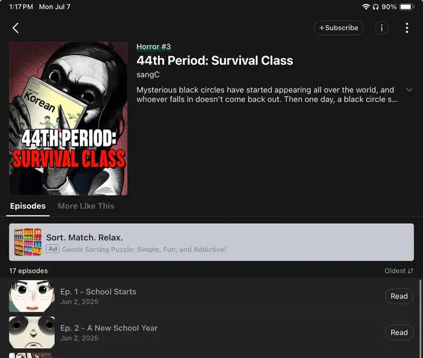Image resolution: width=423 pixels, height=358 pixels.
Task: Switch to the More Like This tab
Action: [x=86, y=206]
